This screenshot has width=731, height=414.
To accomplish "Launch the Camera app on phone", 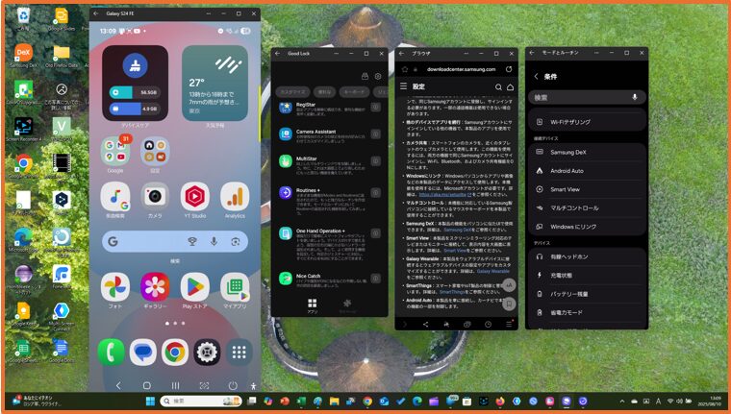I will click(x=155, y=197).
